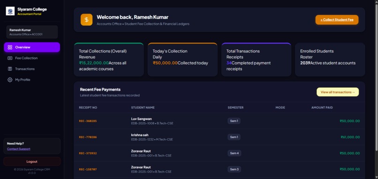This screenshot has width=378, height=179.
Task: Click the Sem 1 badge for krishna sah
Action: [234, 137]
